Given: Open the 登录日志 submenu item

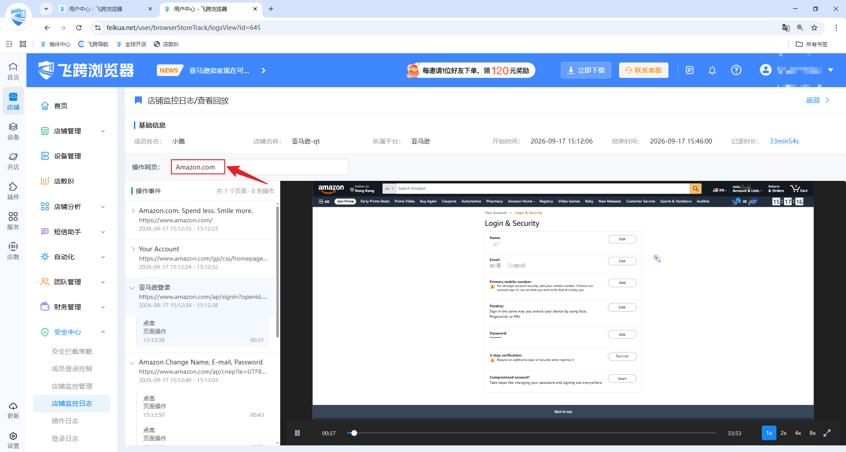Looking at the screenshot, I should [x=65, y=439].
